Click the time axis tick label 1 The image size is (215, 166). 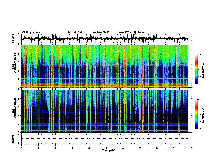pos(38,148)
